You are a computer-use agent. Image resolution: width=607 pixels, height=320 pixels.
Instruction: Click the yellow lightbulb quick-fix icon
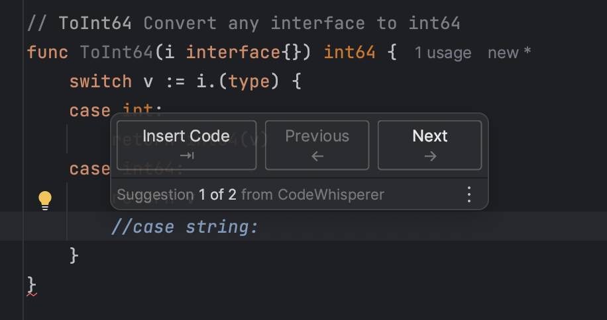45,201
